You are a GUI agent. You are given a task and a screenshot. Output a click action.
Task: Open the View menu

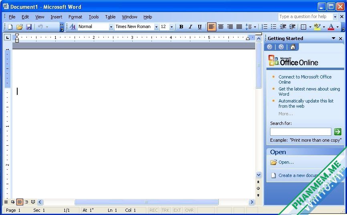pos(40,17)
